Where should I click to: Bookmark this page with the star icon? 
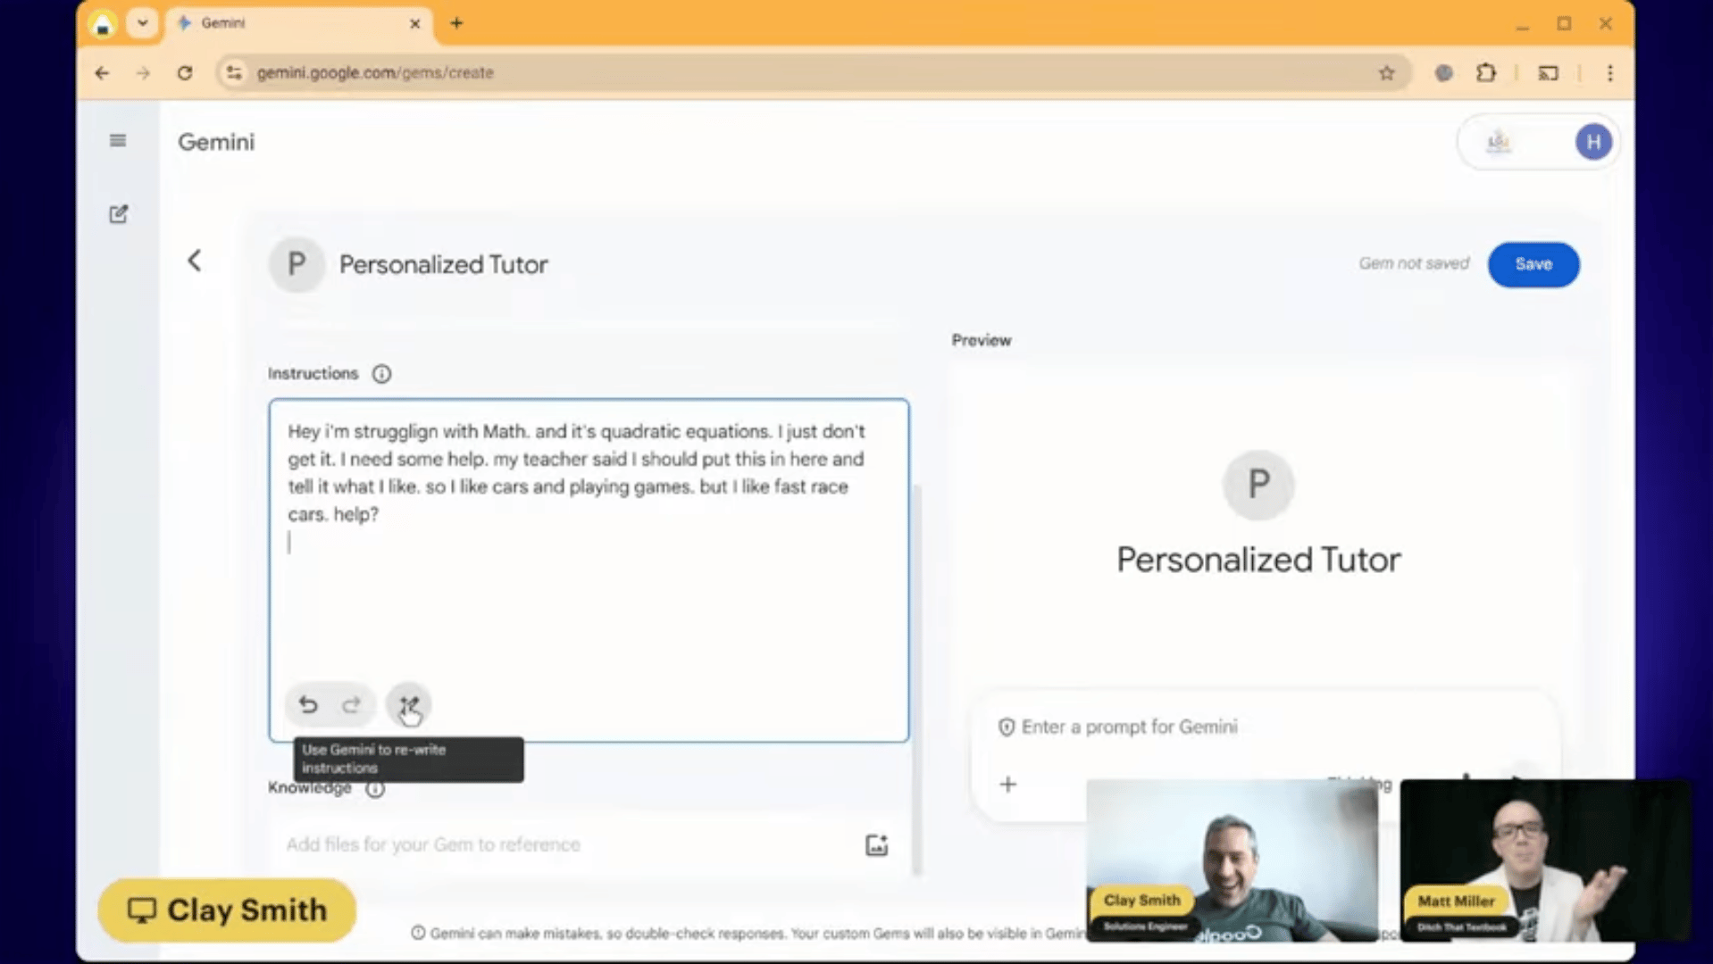coord(1386,73)
